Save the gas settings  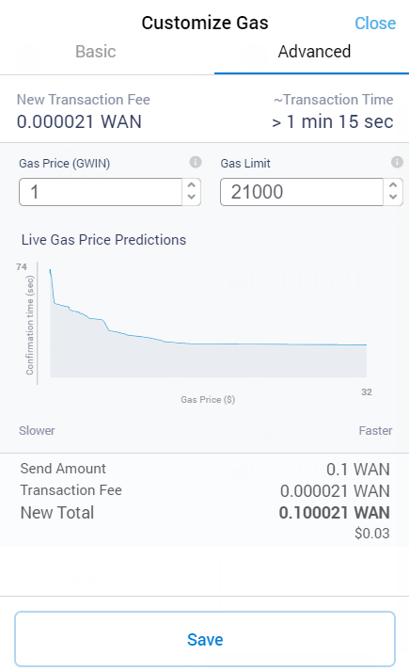tap(205, 639)
